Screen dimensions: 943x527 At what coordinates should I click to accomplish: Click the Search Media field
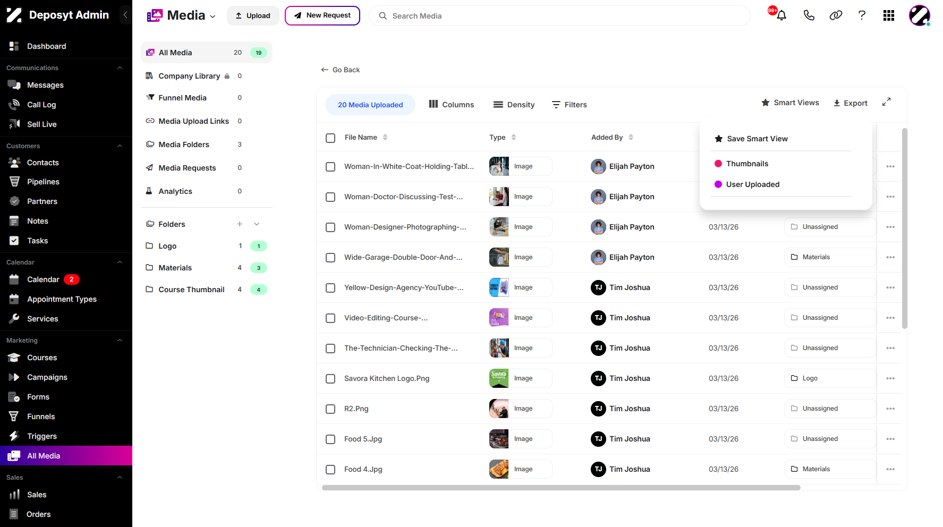tap(559, 16)
